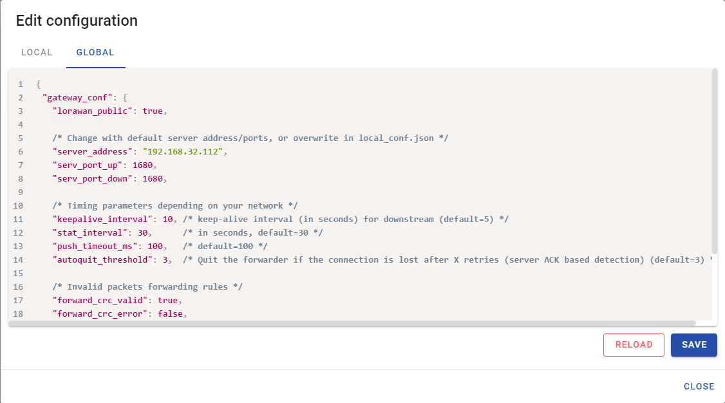Close the dialog via CLOSE
Image resolution: width=725 pixels, height=403 pixels.
click(699, 386)
